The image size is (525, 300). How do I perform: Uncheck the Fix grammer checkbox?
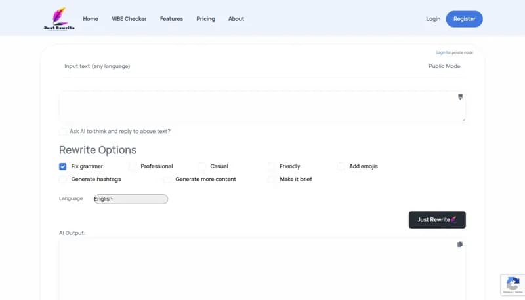click(62, 166)
